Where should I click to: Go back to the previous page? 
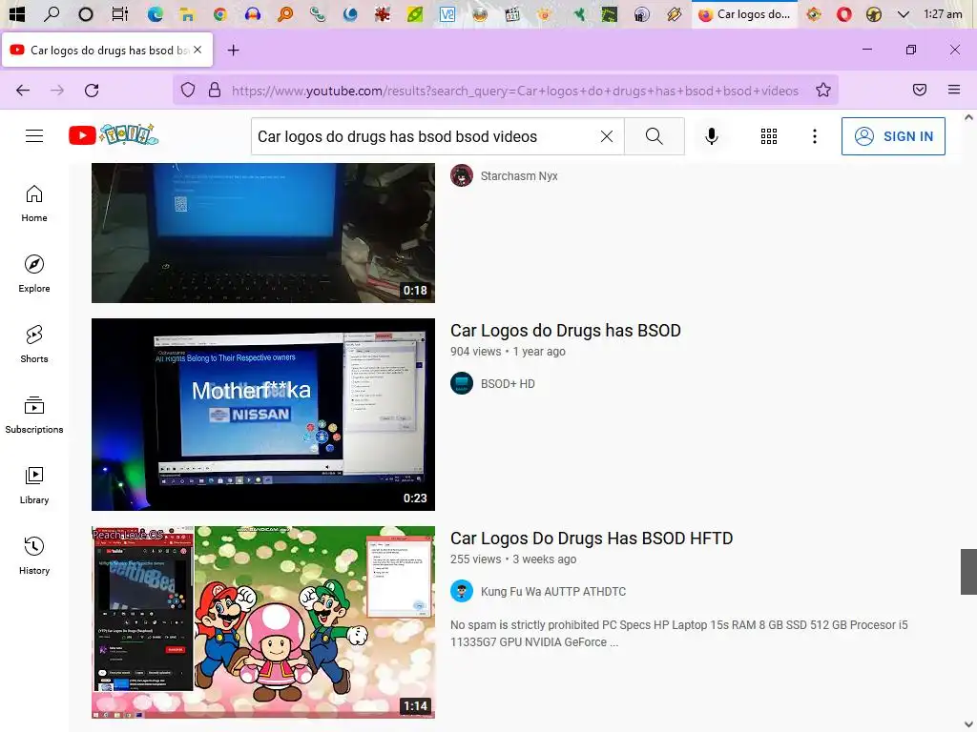(x=23, y=91)
